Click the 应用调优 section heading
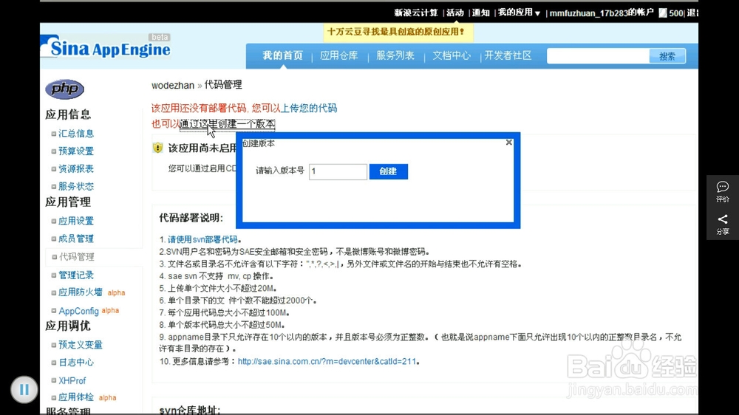Screen dimensions: 739x415 (68, 326)
